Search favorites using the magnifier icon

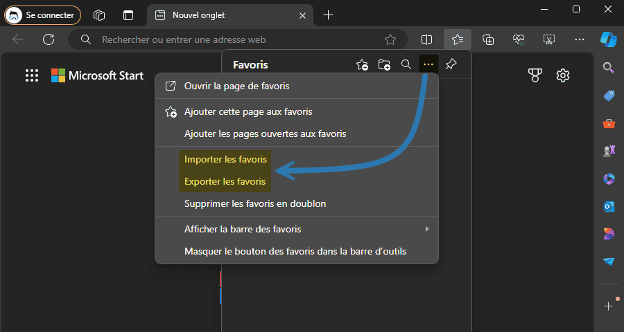[x=406, y=65]
